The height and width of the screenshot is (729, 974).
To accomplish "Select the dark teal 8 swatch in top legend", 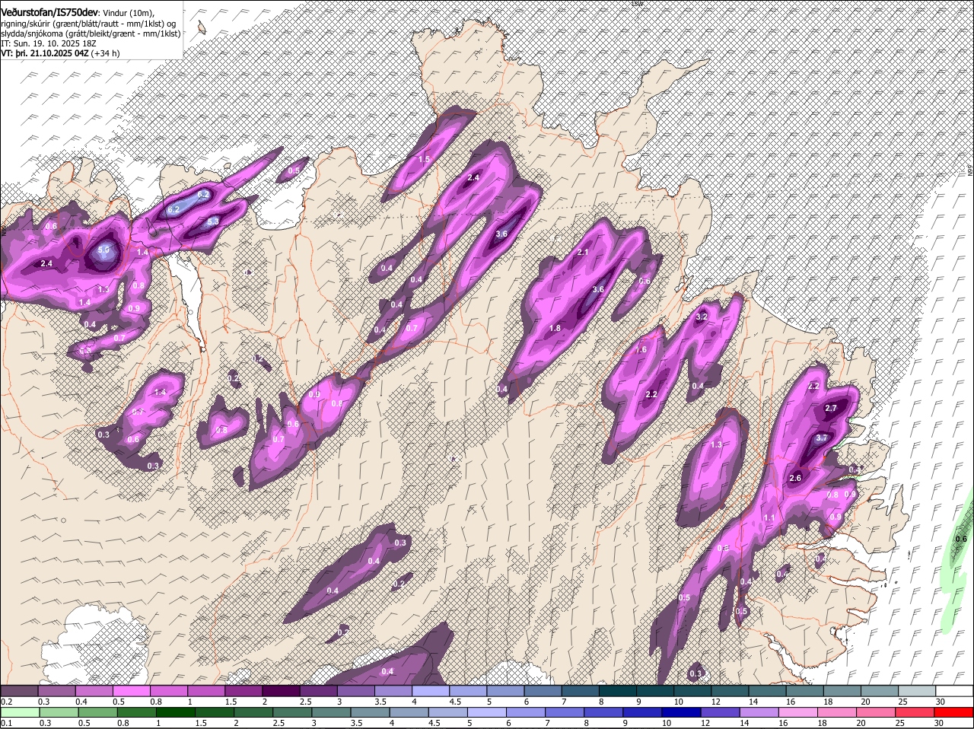I will coord(618,689).
